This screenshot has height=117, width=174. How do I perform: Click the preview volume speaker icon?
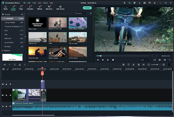(x=165, y=60)
